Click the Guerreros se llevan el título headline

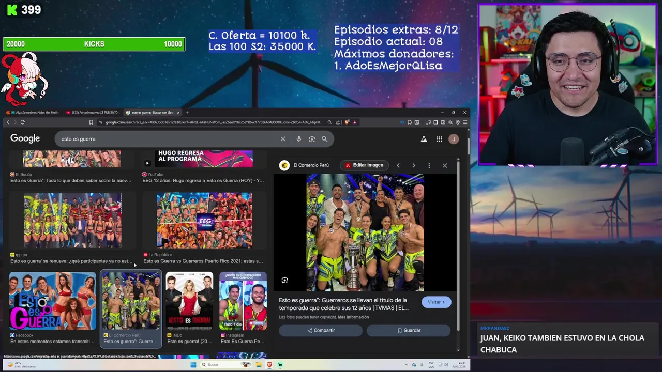point(344,304)
